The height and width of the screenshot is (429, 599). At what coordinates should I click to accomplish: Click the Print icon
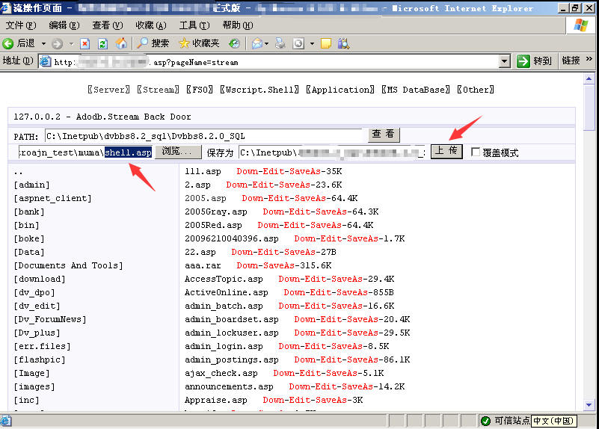pyautogui.click(x=280, y=43)
